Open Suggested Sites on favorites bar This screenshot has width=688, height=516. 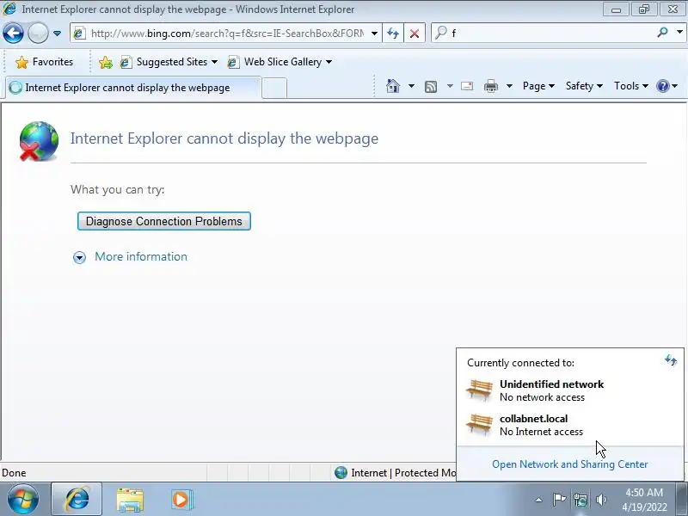coord(169,62)
